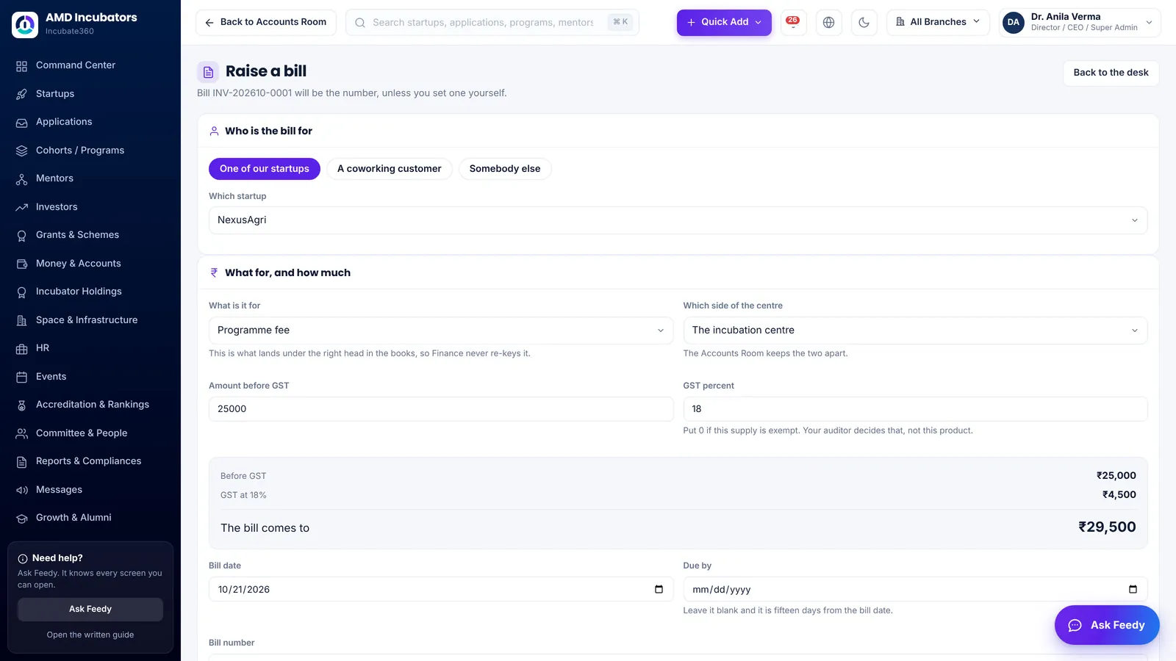
Task: Open calendar picker in Due by field
Action: [x=1133, y=589]
